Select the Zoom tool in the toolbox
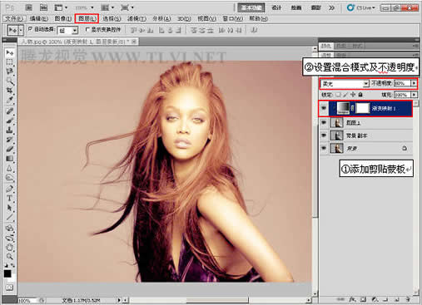Screen dimensions: 422x305 point(10,257)
